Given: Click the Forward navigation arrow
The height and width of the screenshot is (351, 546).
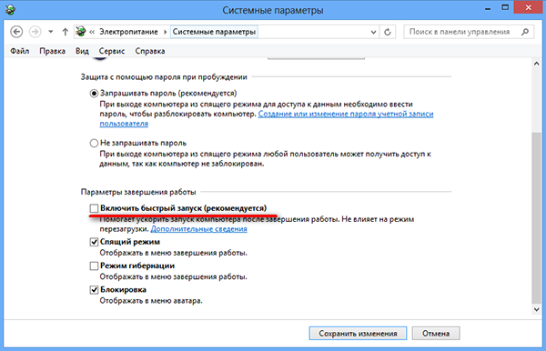Looking at the screenshot, I should click(x=35, y=32).
